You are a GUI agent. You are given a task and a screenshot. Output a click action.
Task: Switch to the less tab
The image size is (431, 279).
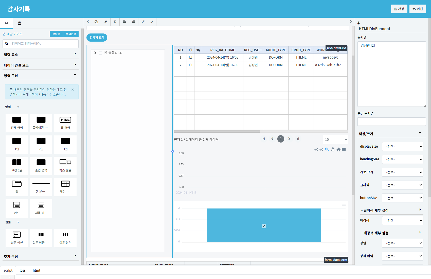pos(23,270)
